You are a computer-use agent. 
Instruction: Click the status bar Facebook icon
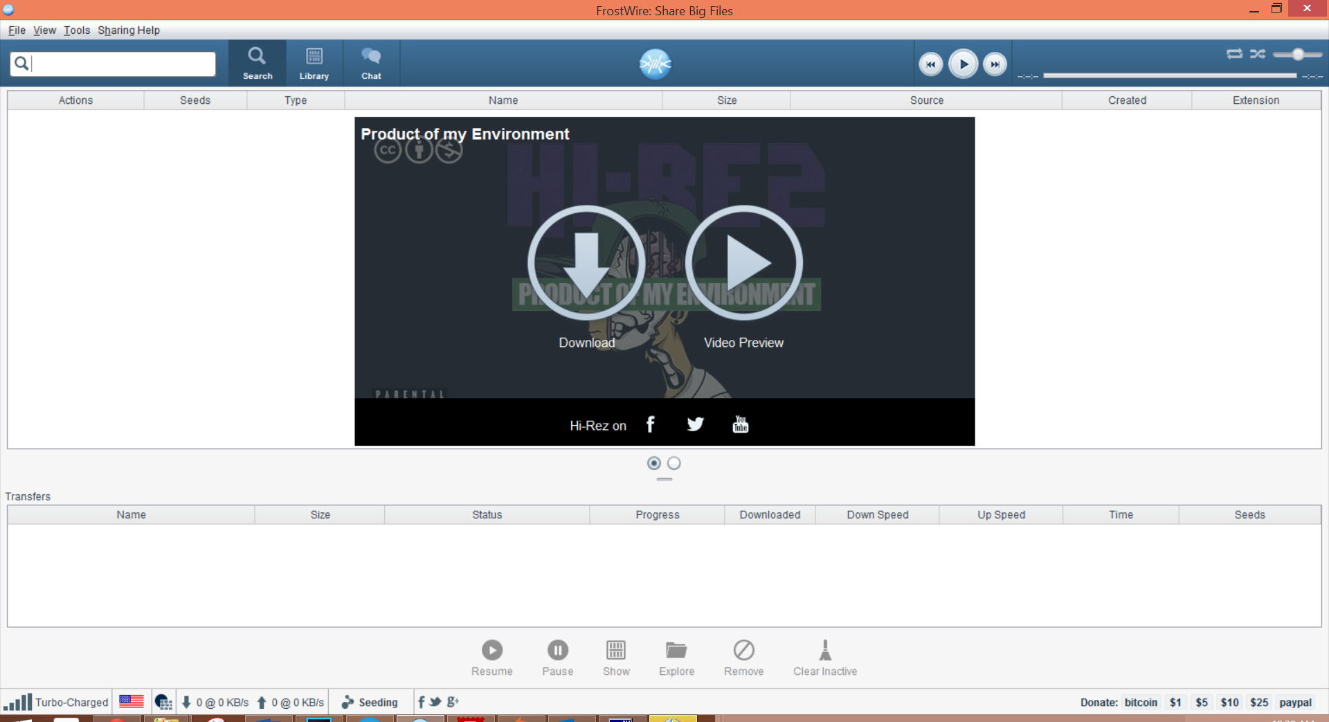point(421,702)
